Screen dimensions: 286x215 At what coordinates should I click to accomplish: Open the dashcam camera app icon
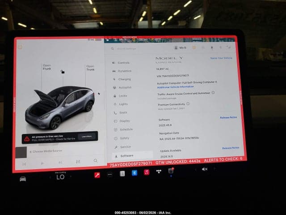[171, 171]
